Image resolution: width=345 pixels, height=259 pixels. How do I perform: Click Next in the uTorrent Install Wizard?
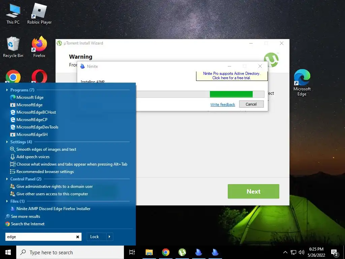click(x=253, y=192)
